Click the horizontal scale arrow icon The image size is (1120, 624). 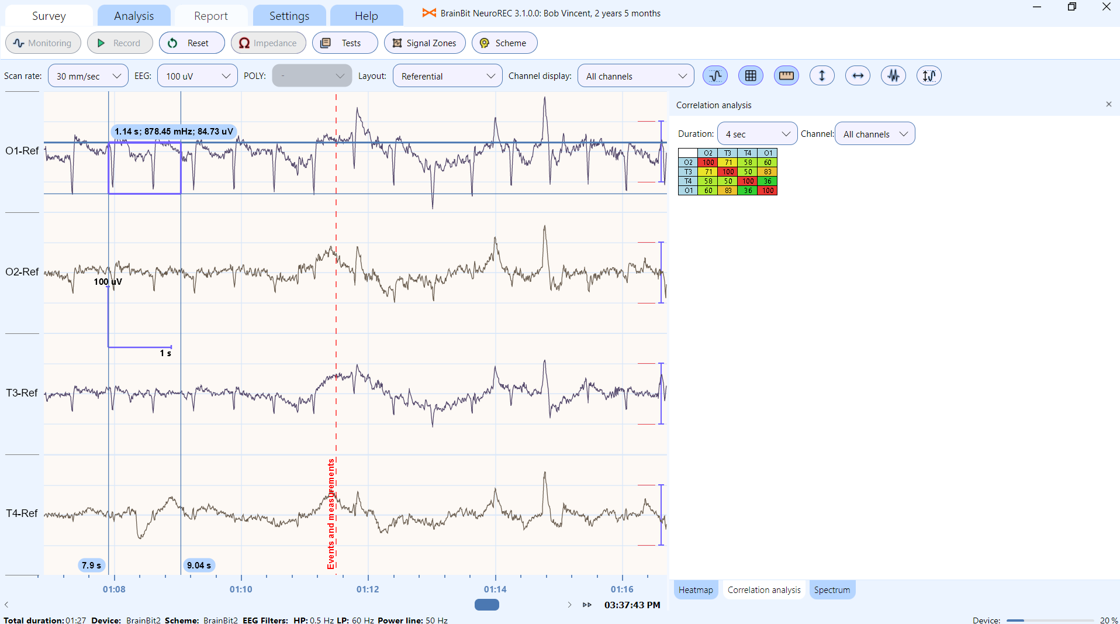tap(858, 75)
